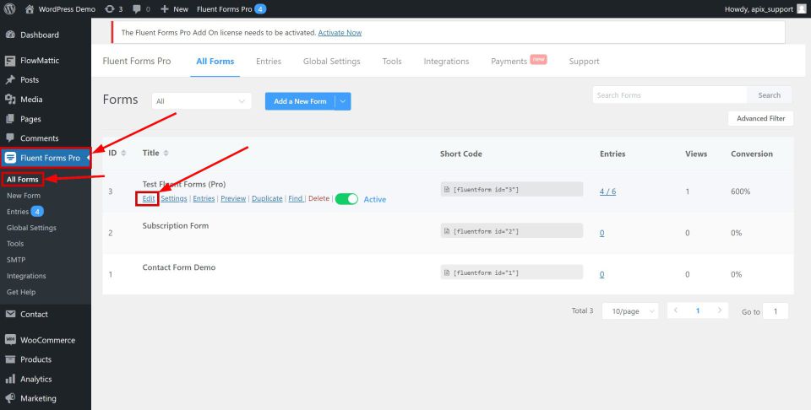Sort forms by ID column arrows
811x410 pixels.
(123, 154)
